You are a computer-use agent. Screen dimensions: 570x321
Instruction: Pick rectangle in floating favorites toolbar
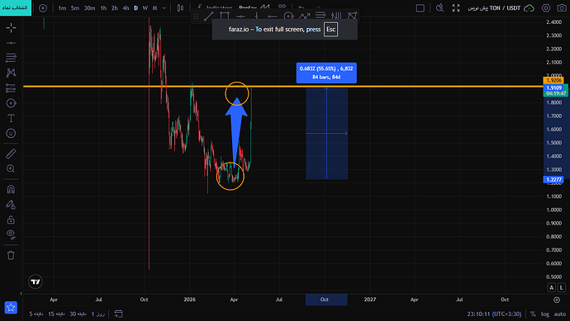pyautogui.click(x=225, y=16)
